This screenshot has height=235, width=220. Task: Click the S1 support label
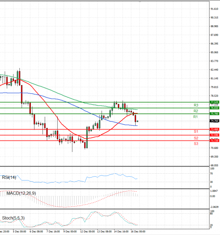pyautogui.click(x=196, y=131)
